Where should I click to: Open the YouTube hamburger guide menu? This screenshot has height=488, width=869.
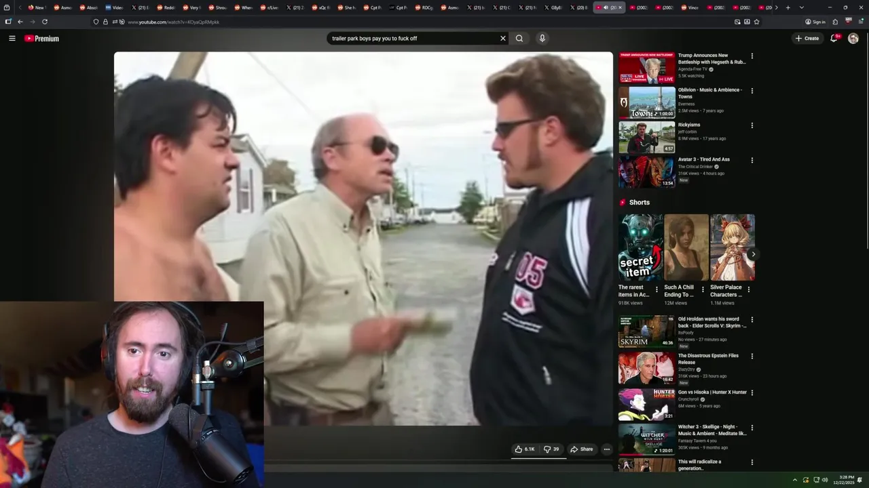click(12, 39)
